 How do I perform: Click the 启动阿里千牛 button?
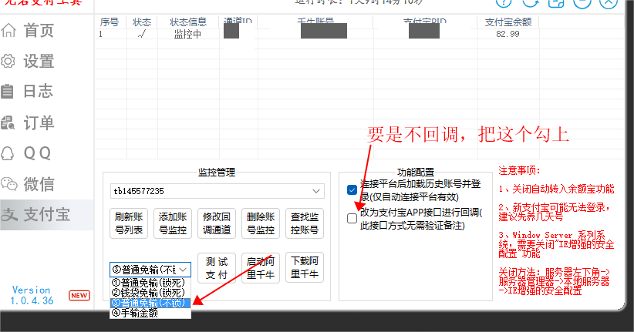pyautogui.click(x=261, y=268)
